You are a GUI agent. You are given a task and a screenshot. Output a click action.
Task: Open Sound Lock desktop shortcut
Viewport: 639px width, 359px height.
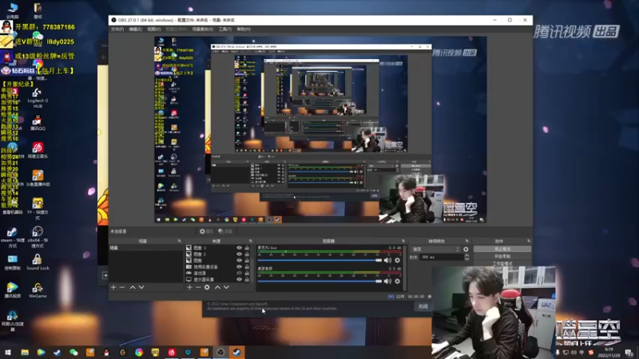(x=38, y=262)
